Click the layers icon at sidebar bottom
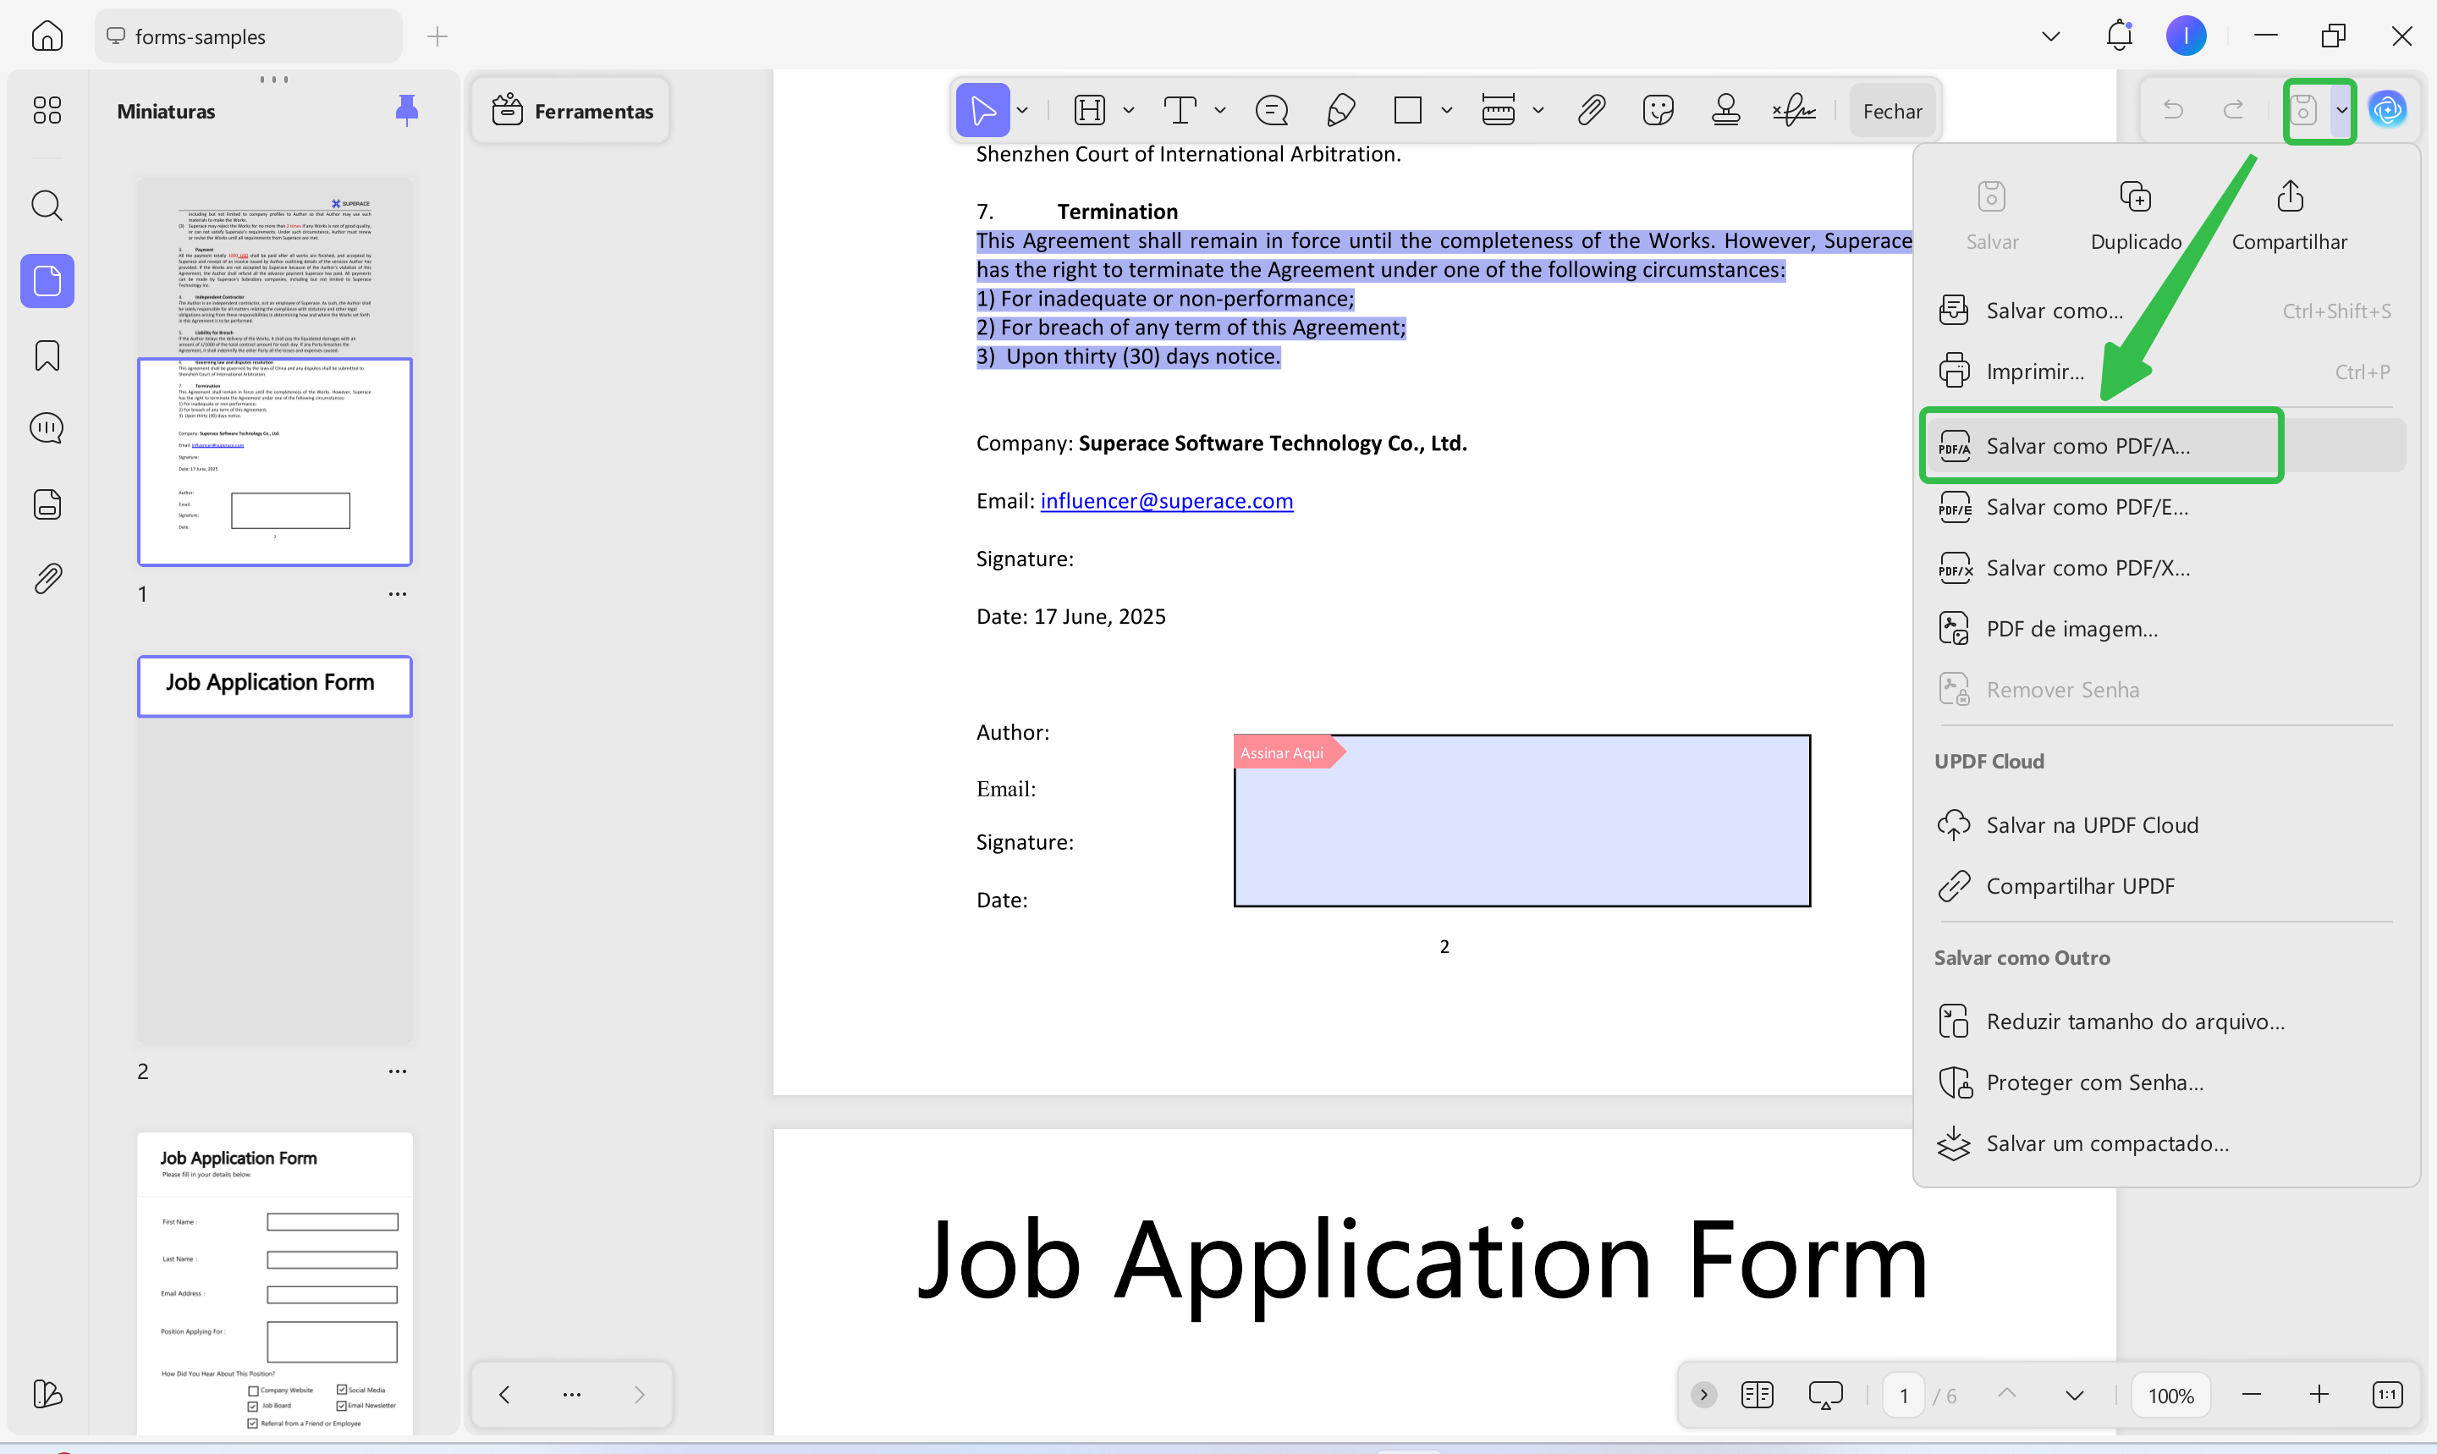The width and height of the screenshot is (2437, 1454). [47, 1393]
